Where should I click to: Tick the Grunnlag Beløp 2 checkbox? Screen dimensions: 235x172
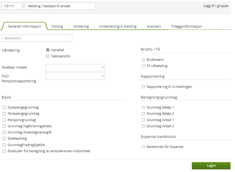tap(143, 114)
